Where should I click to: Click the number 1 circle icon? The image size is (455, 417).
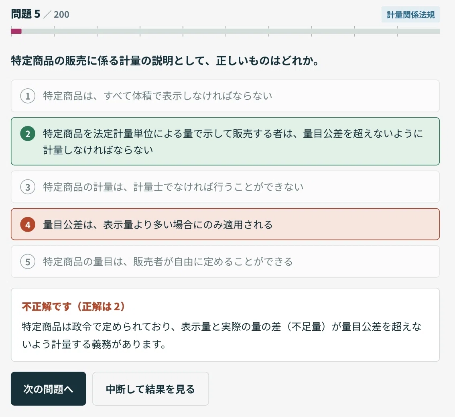pos(28,96)
